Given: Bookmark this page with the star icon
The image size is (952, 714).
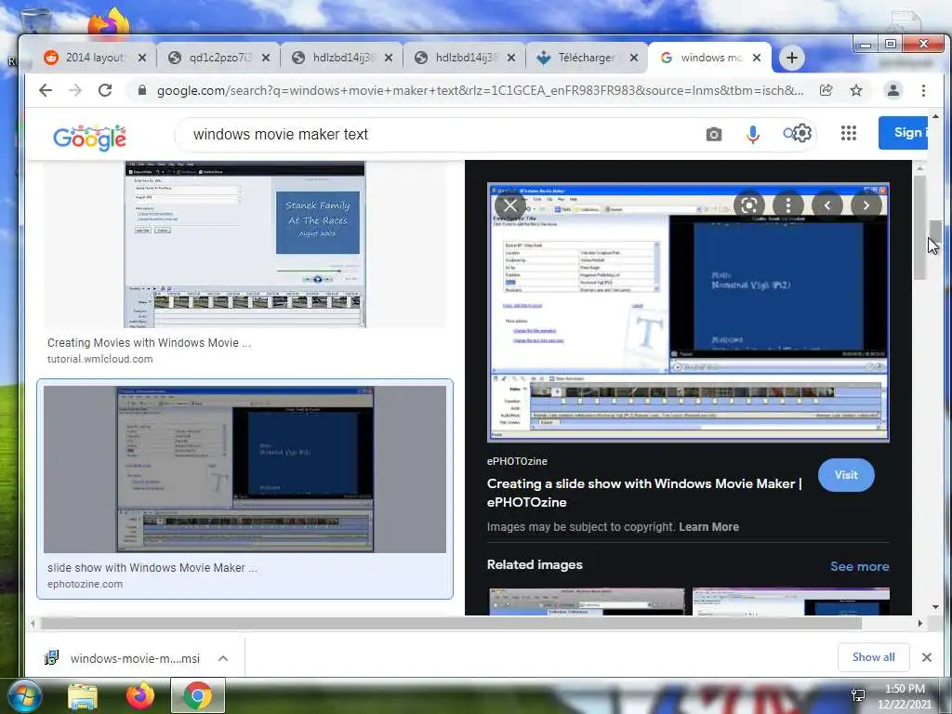Looking at the screenshot, I should (x=856, y=90).
